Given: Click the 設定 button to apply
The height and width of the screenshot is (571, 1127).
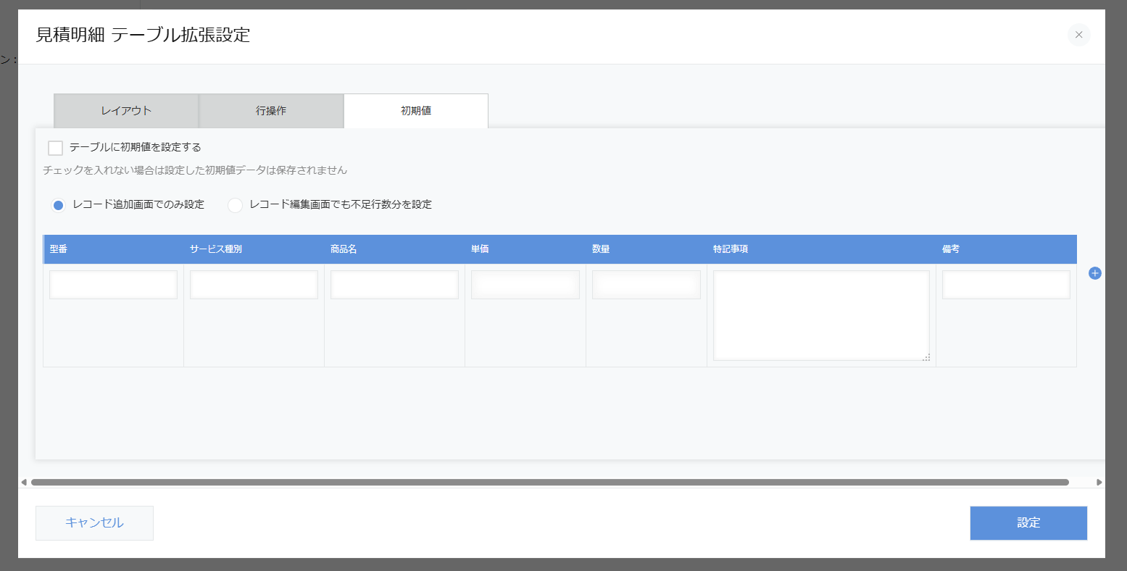Looking at the screenshot, I should pos(1028,522).
